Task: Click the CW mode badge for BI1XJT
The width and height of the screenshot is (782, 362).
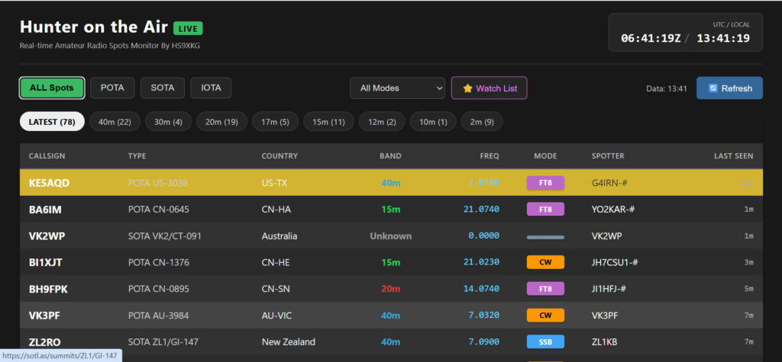Action: coord(545,262)
